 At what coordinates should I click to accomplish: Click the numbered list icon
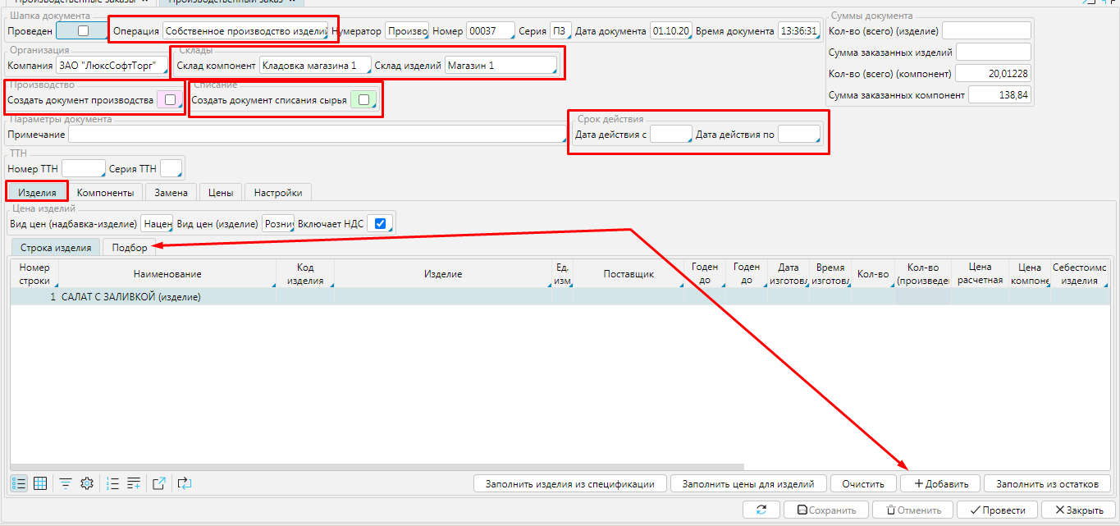tap(113, 483)
